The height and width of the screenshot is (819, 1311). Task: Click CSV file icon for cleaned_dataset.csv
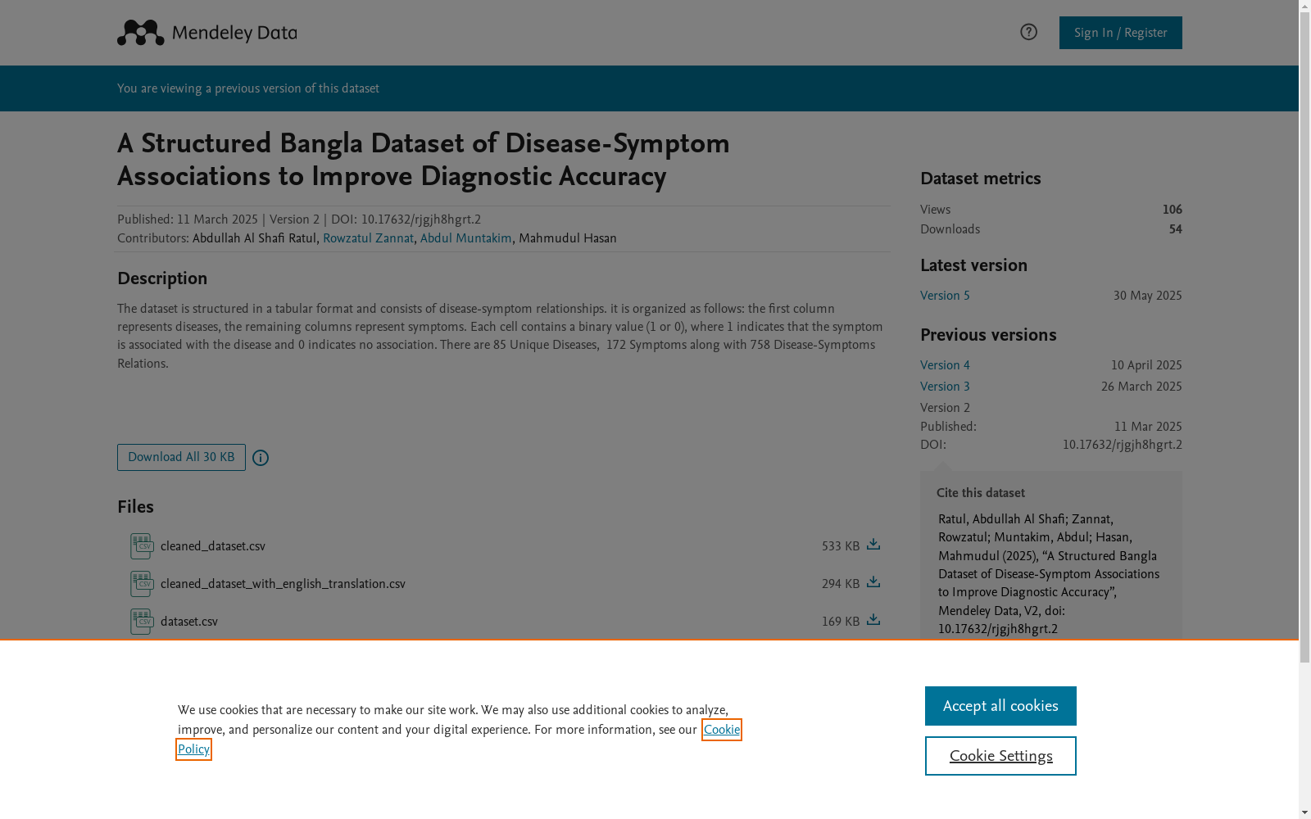(142, 546)
